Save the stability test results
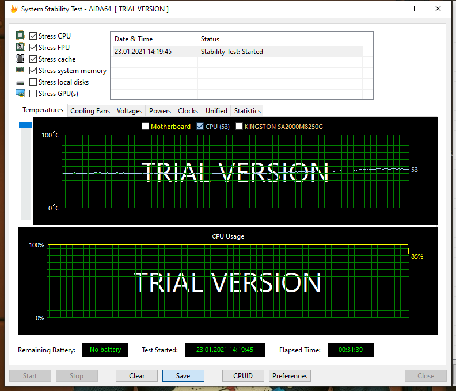Viewport: 456px width, 391px height. point(183,376)
